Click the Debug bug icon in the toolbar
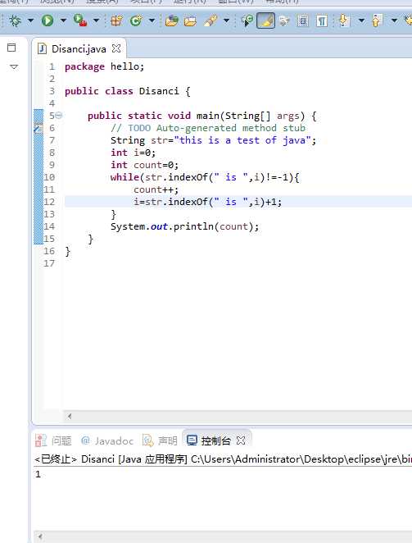The width and height of the screenshot is (412, 543). coord(15,21)
